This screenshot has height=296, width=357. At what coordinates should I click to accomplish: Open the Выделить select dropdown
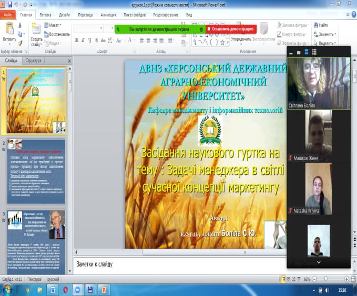325,43
